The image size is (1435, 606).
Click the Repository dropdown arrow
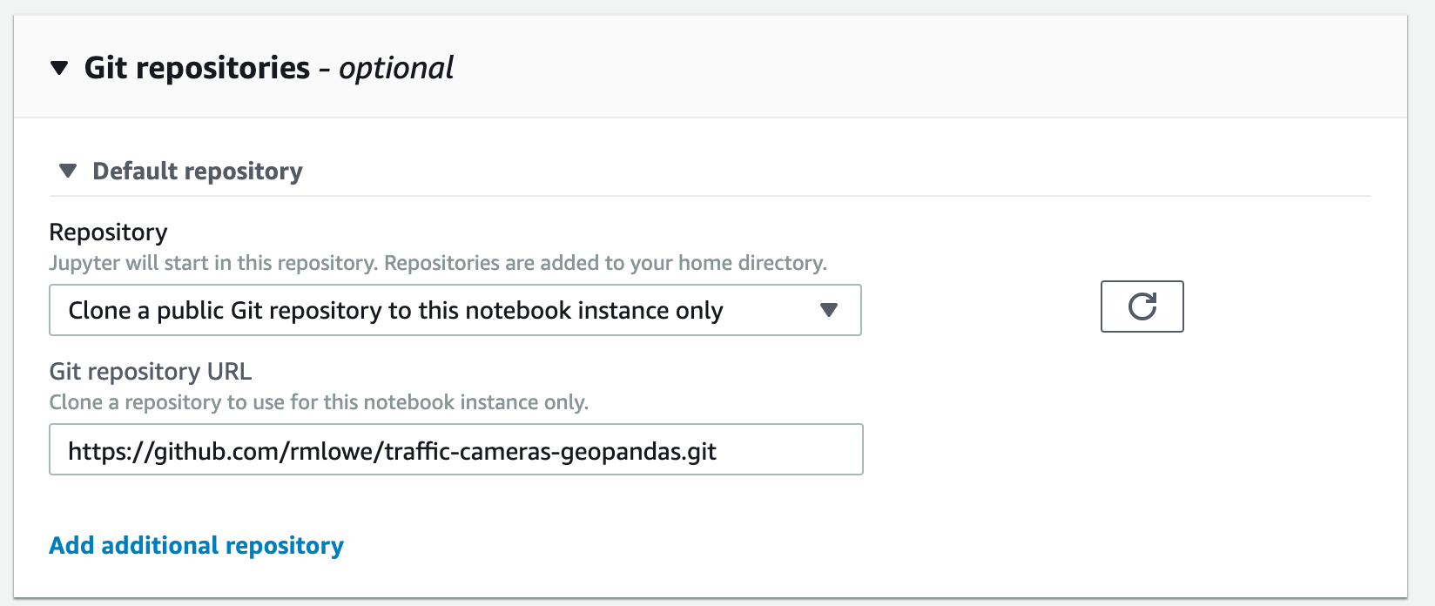pyautogui.click(x=829, y=310)
